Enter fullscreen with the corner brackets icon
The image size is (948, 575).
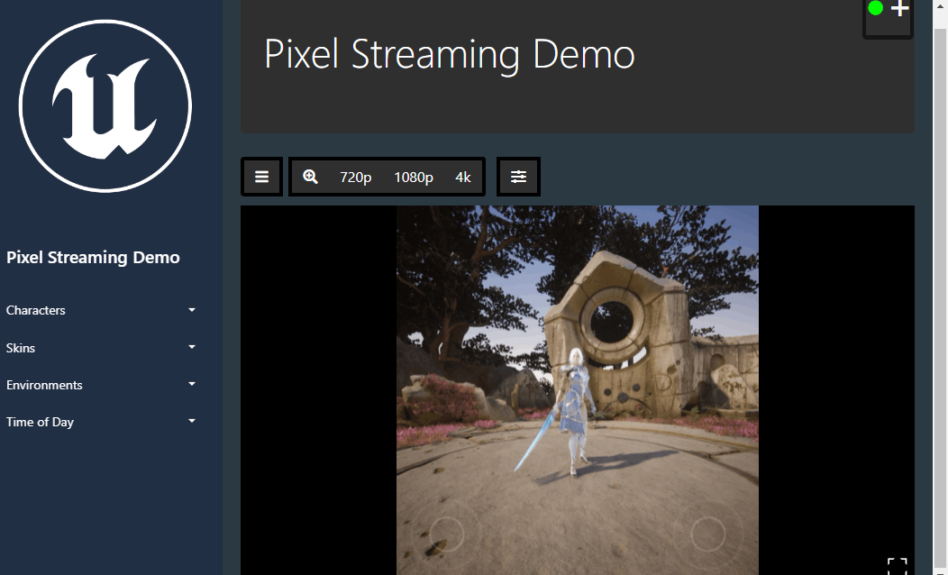tap(898, 567)
